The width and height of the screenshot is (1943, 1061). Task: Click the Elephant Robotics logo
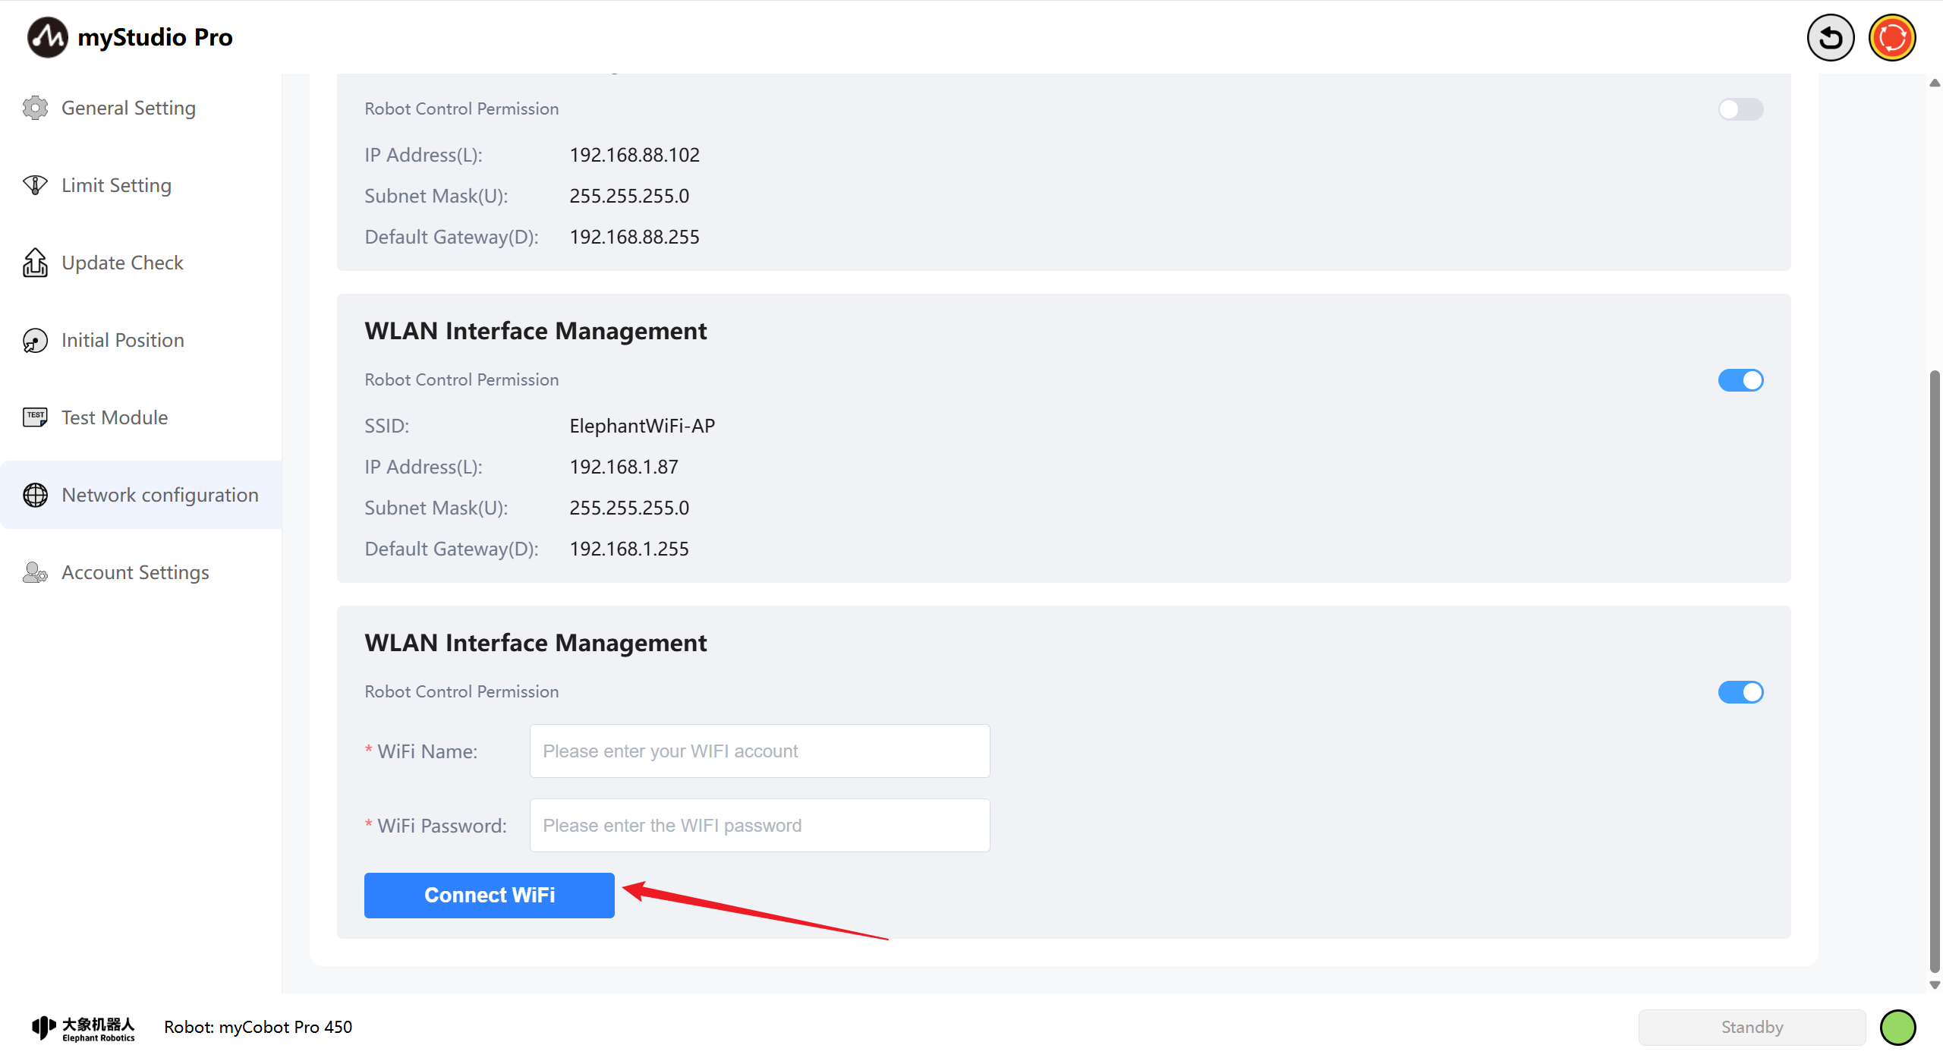(x=83, y=1028)
